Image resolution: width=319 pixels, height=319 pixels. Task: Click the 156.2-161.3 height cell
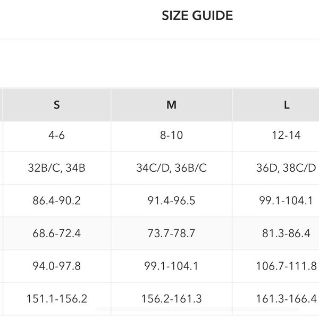(x=171, y=298)
